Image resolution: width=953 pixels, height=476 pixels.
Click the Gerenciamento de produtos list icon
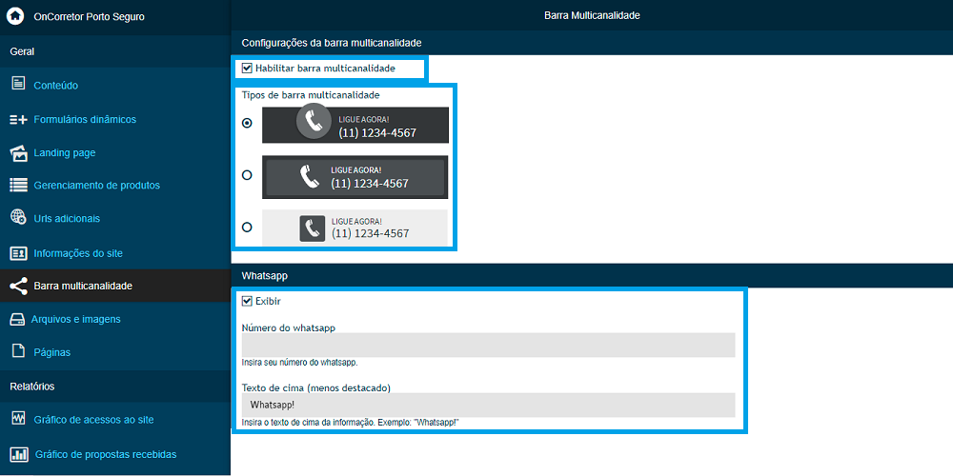click(18, 185)
